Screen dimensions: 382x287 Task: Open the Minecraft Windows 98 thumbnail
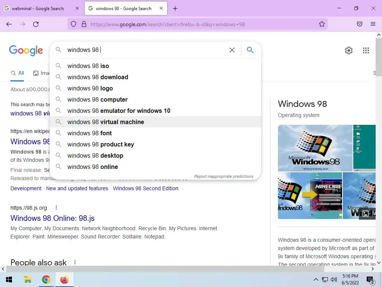(x=310, y=196)
